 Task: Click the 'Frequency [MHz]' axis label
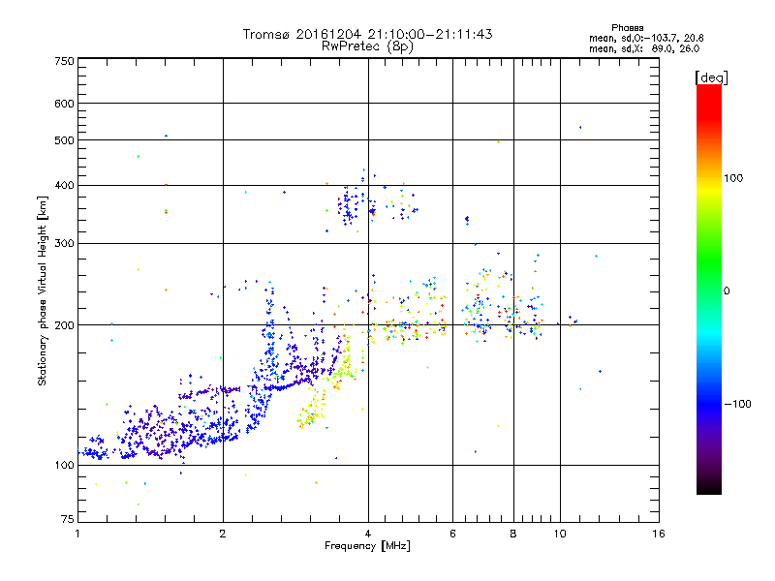[367, 545]
